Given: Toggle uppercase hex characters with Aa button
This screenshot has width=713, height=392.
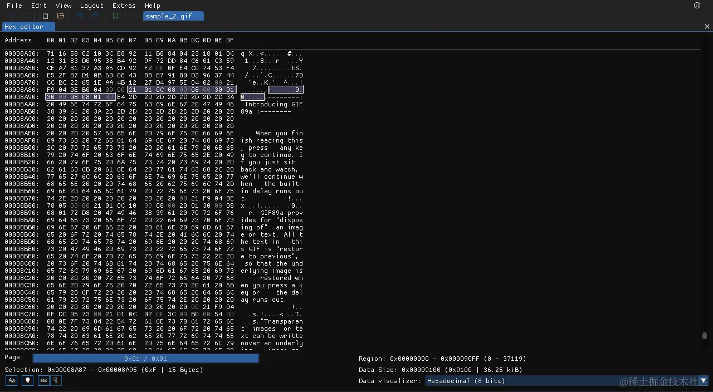Looking at the screenshot, I should (x=11, y=380).
